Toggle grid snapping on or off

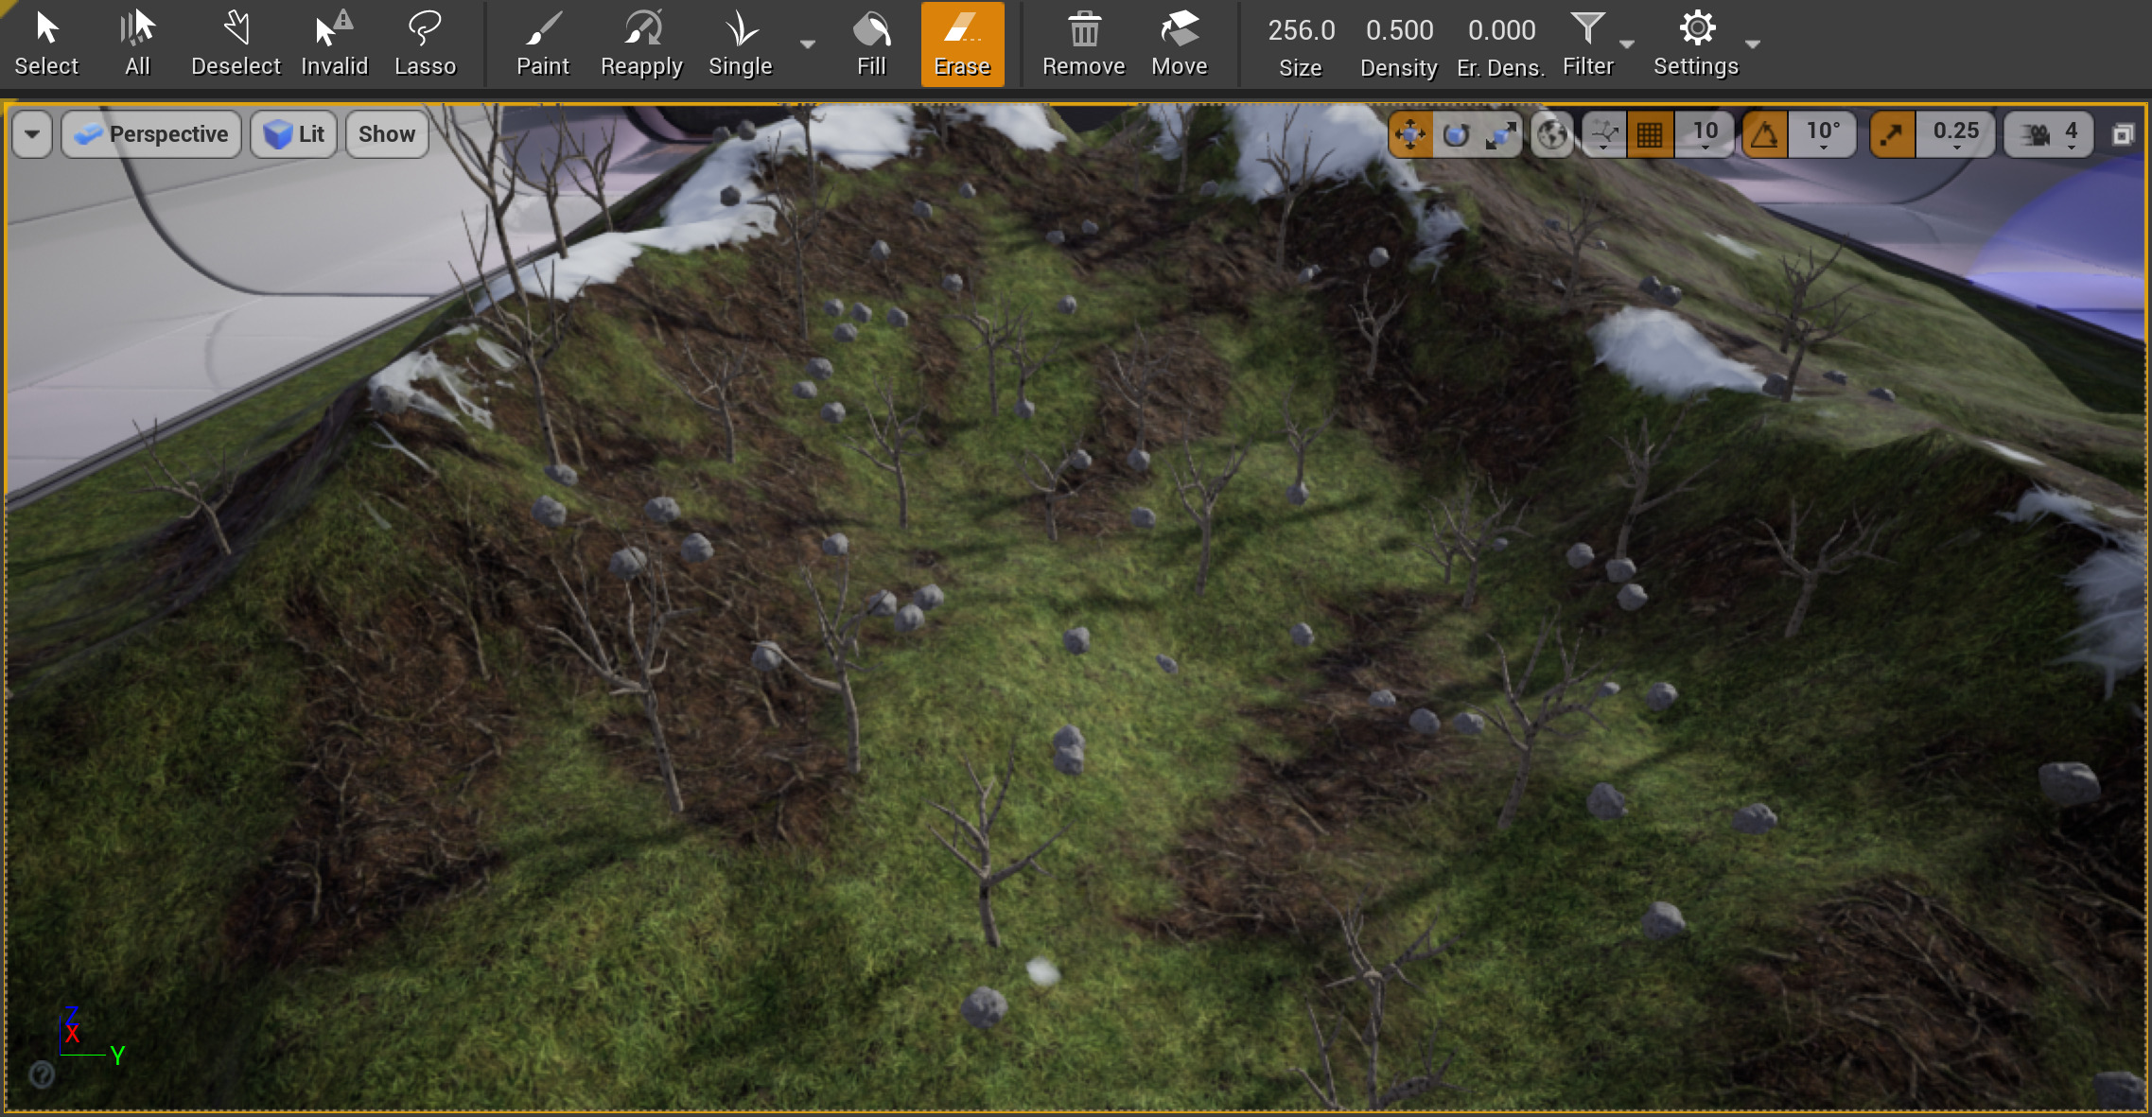point(1650,134)
